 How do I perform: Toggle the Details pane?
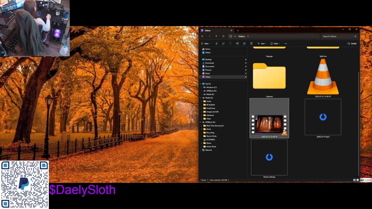[352, 44]
